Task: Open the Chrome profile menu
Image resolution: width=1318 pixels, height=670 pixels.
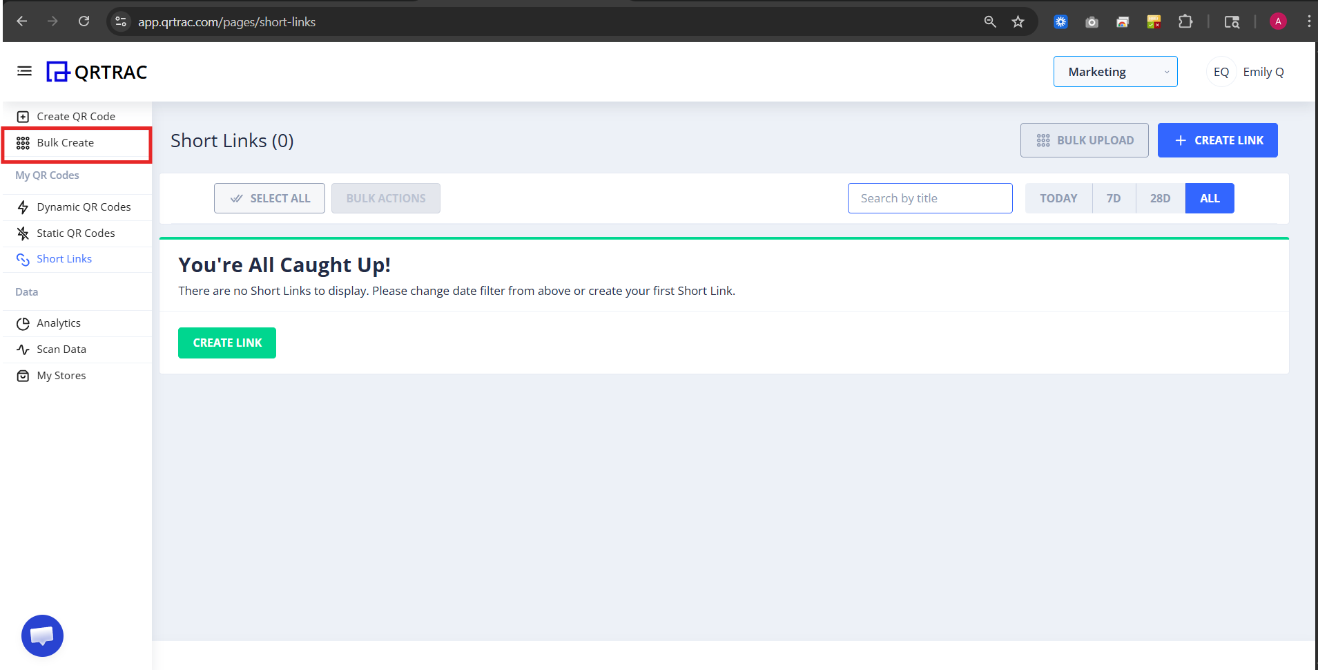Action: [x=1278, y=21]
